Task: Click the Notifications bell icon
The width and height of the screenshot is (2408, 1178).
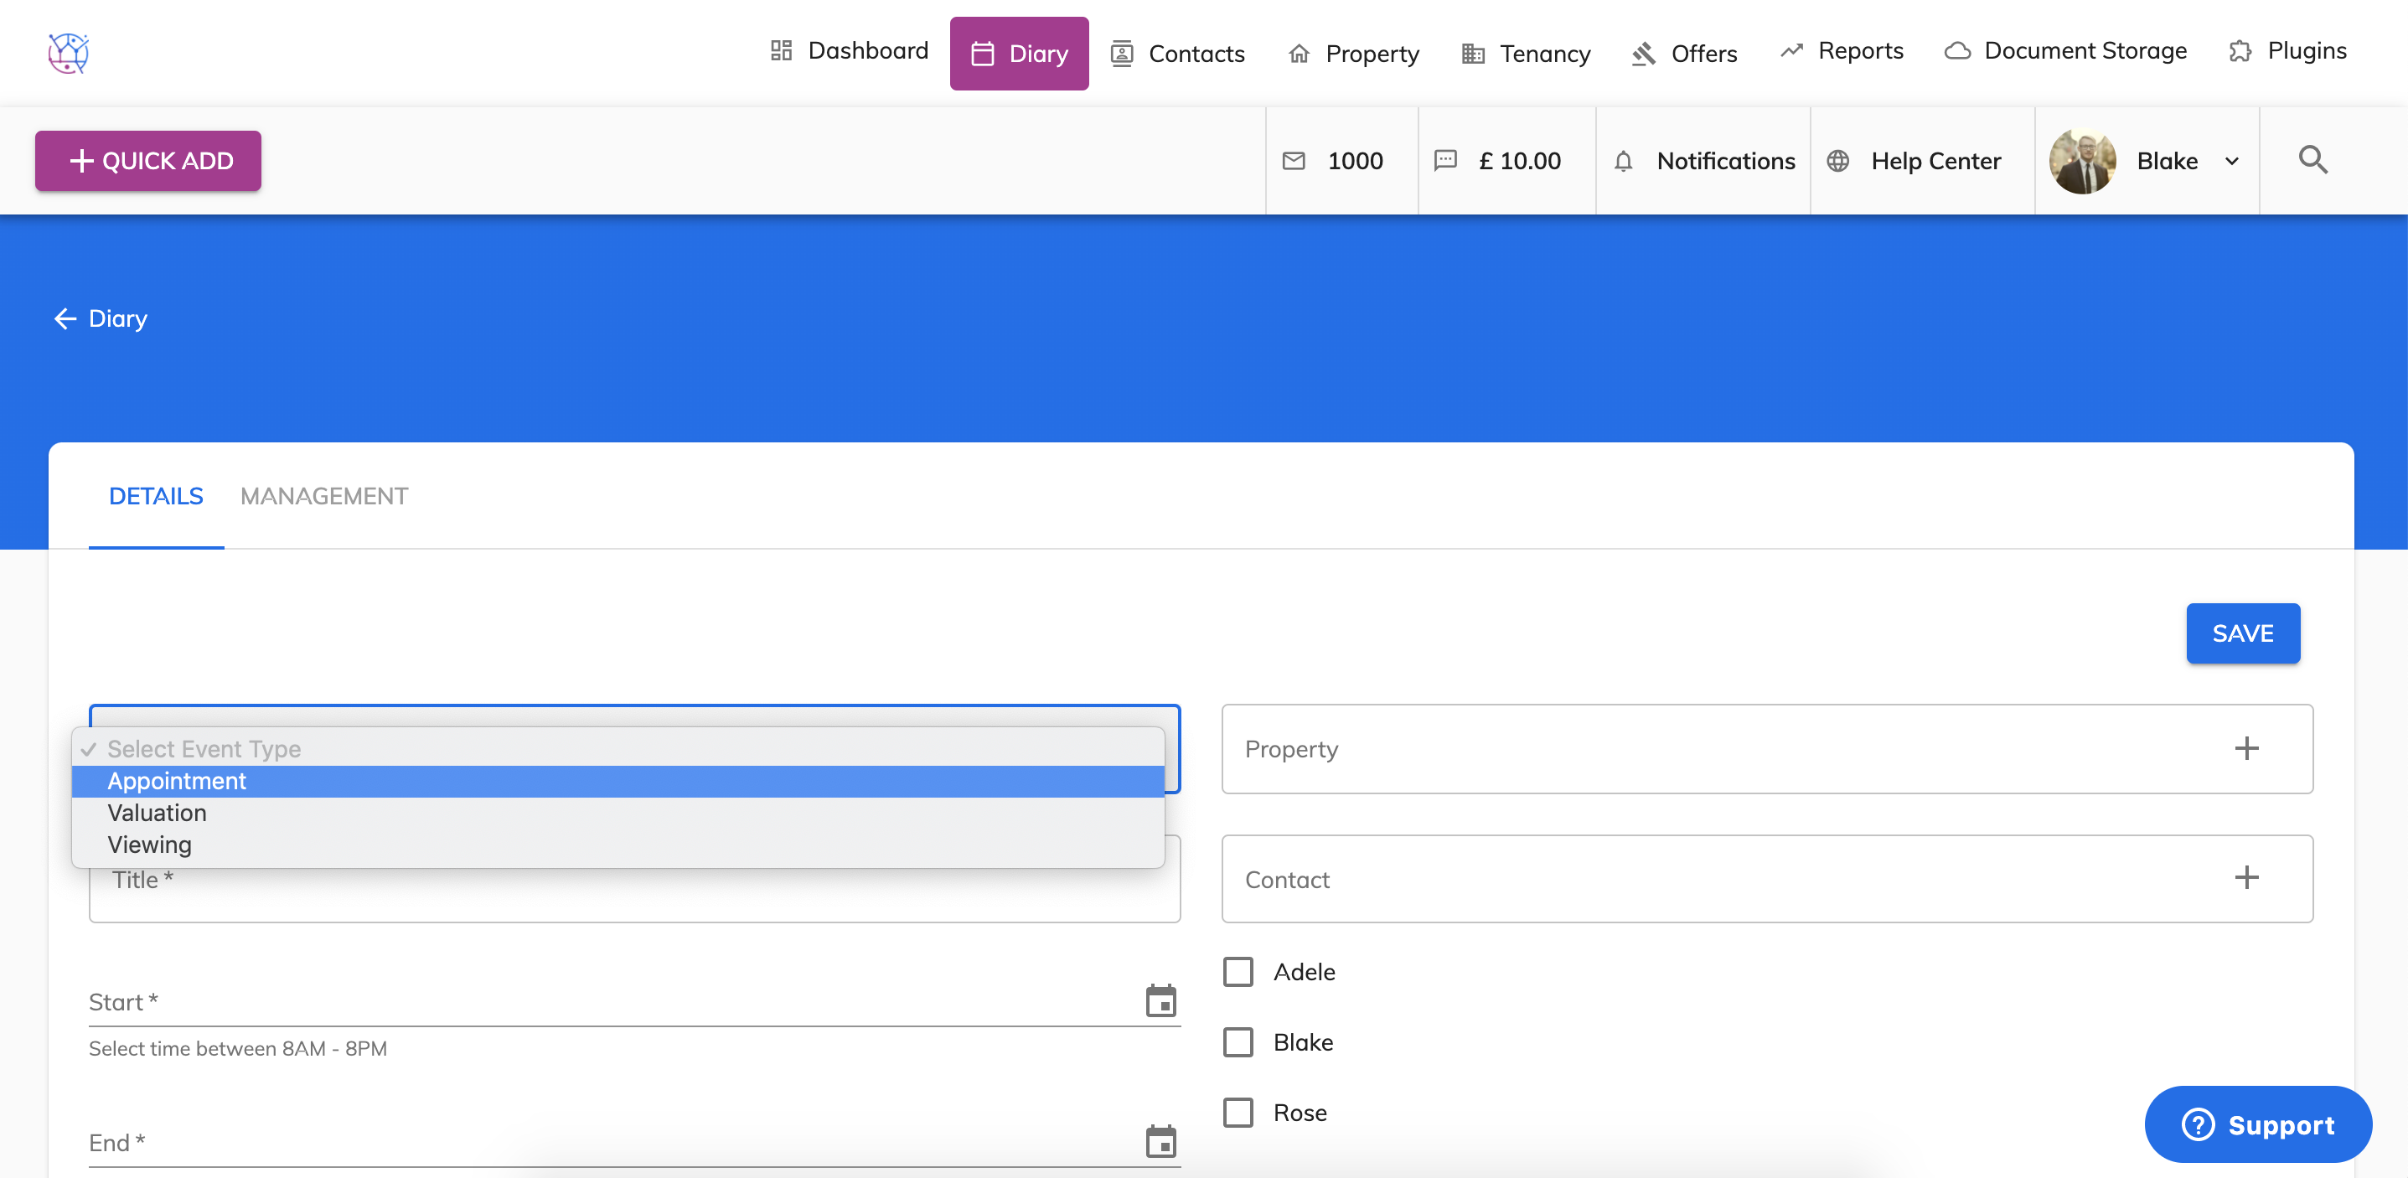Action: (x=1623, y=161)
